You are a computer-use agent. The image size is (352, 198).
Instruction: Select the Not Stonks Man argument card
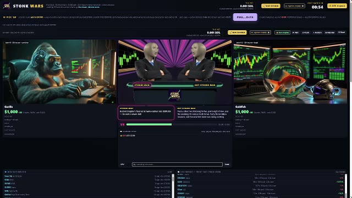(204, 112)
